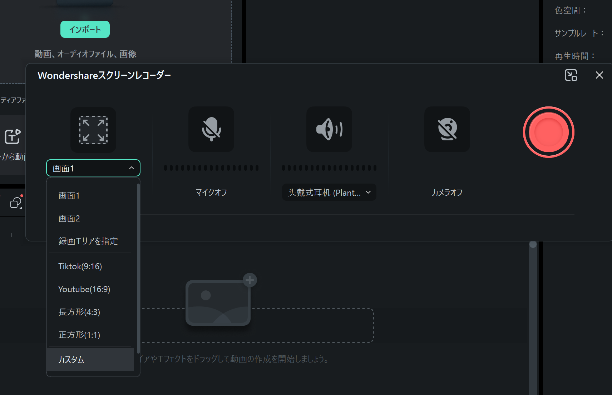Toggle the camera off icon
612x395 pixels.
click(x=447, y=129)
